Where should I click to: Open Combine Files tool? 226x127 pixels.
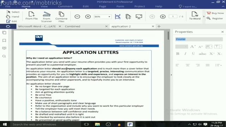click(x=61, y=17)
